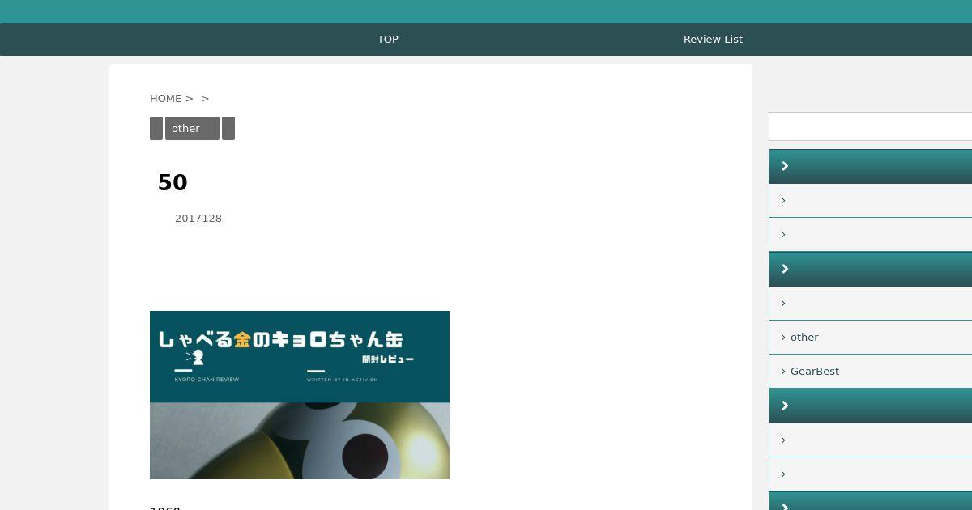The image size is (972, 510).
Task: Open the 'other' sidebar category link
Action: click(x=804, y=337)
